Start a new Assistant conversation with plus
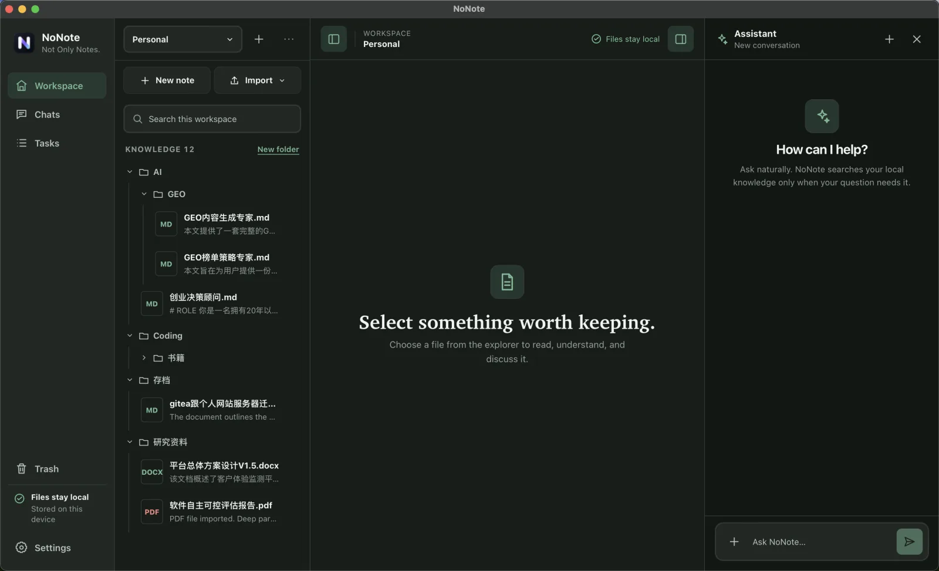Image resolution: width=939 pixels, height=571 pixels. [x=889, y=39]
